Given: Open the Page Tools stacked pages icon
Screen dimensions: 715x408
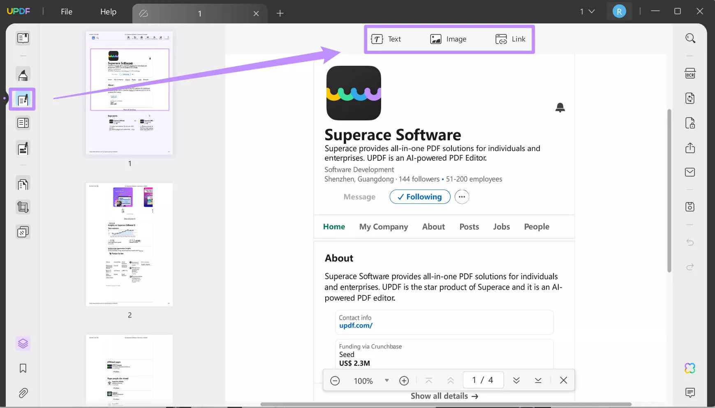Looking at the screenshot, I should pos(23,232).
